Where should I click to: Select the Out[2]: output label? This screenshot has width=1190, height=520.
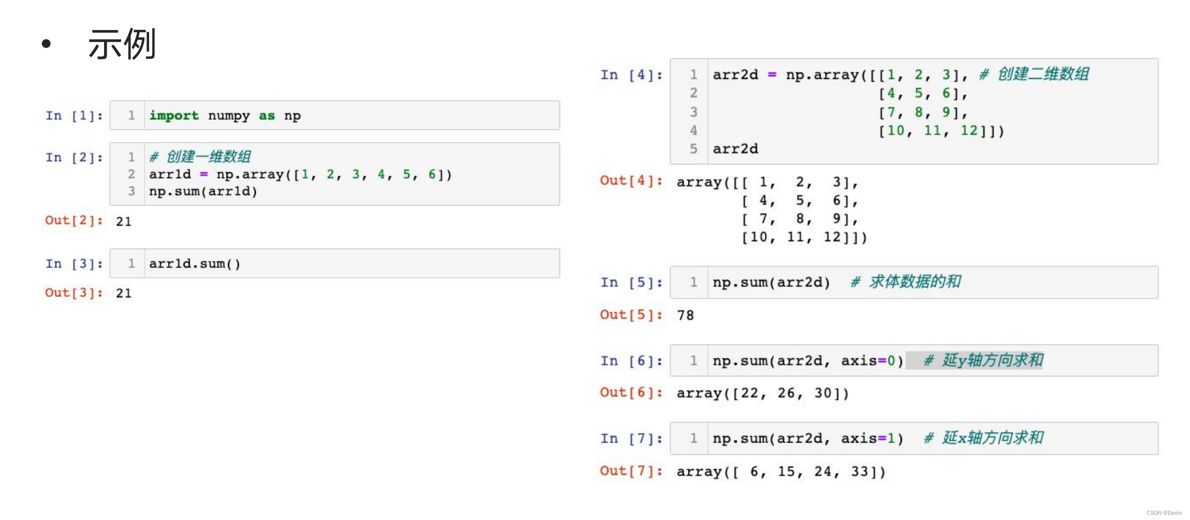(x=74, y=221)
